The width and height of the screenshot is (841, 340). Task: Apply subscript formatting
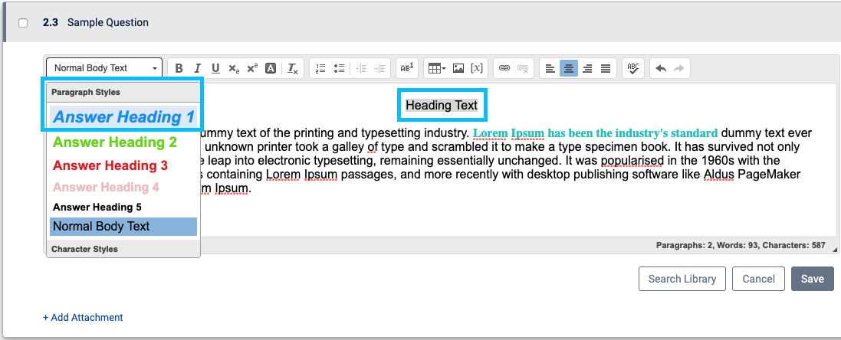234,68
